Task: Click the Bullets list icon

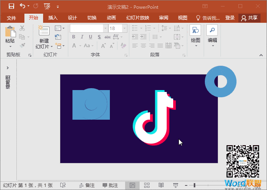Action: pos(135,28)
